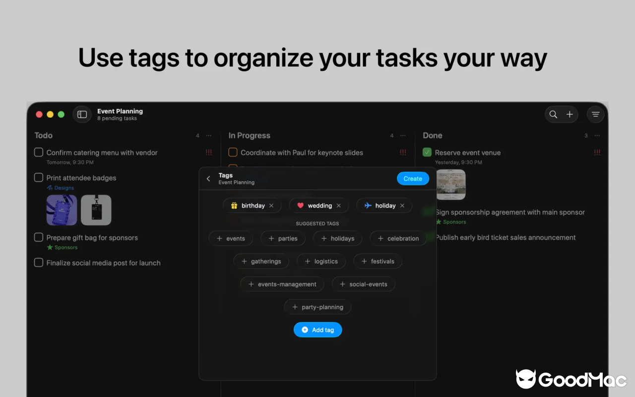Remove the birthday tag with its X
Image resolution: width=635 pixels, height=397 pixels.
pos(271,205)
